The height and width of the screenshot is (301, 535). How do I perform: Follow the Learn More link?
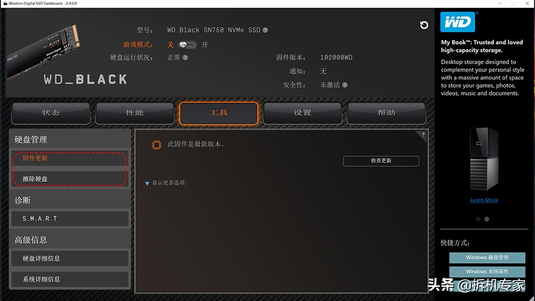coord(484,200)
